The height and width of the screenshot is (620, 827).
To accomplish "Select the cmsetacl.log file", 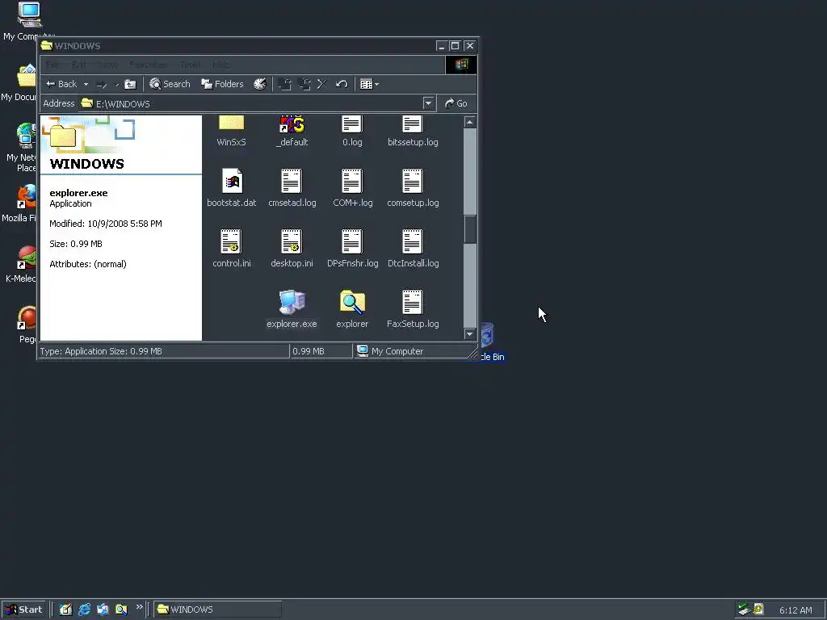I will 292,187.
